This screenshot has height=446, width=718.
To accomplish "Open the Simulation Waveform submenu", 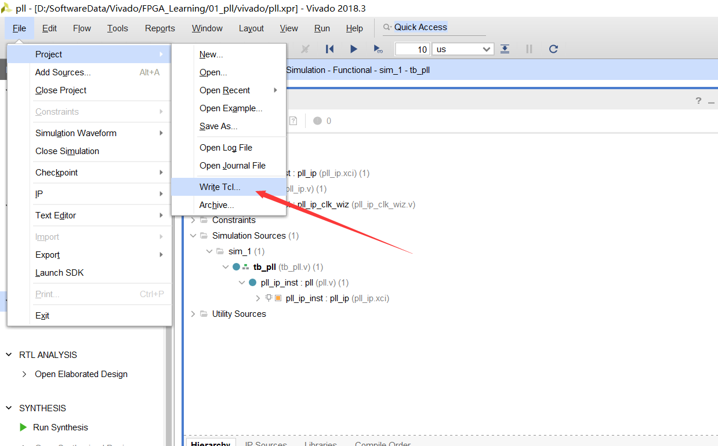I will (x=76, y=133).
